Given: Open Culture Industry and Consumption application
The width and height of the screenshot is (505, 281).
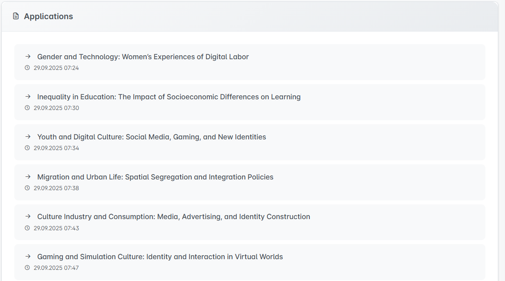Looking at the screenshot, I should 173,217.
